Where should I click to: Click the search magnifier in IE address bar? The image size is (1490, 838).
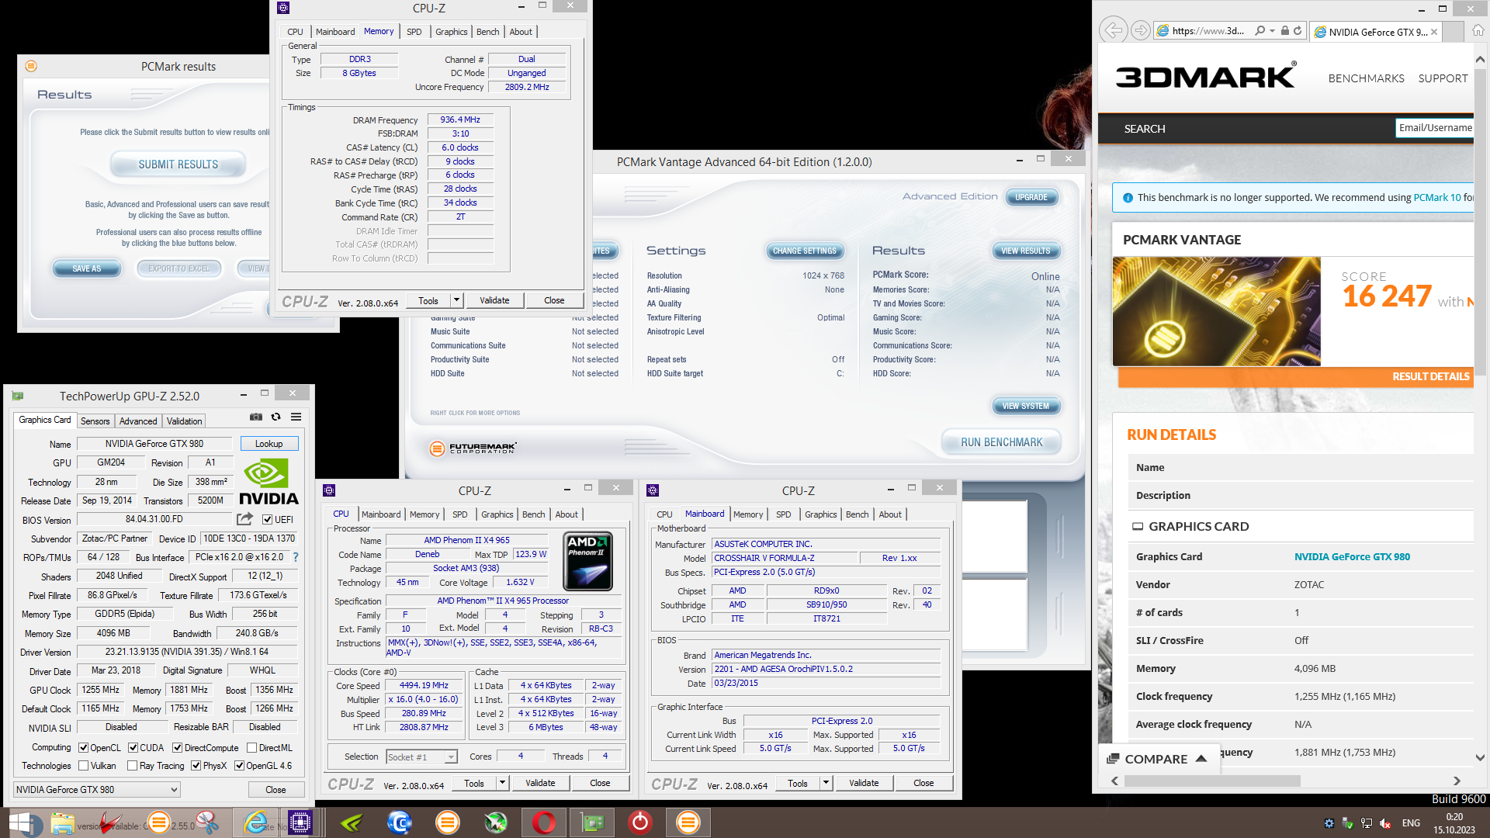pyautogui.click(x=1260, y=31)
